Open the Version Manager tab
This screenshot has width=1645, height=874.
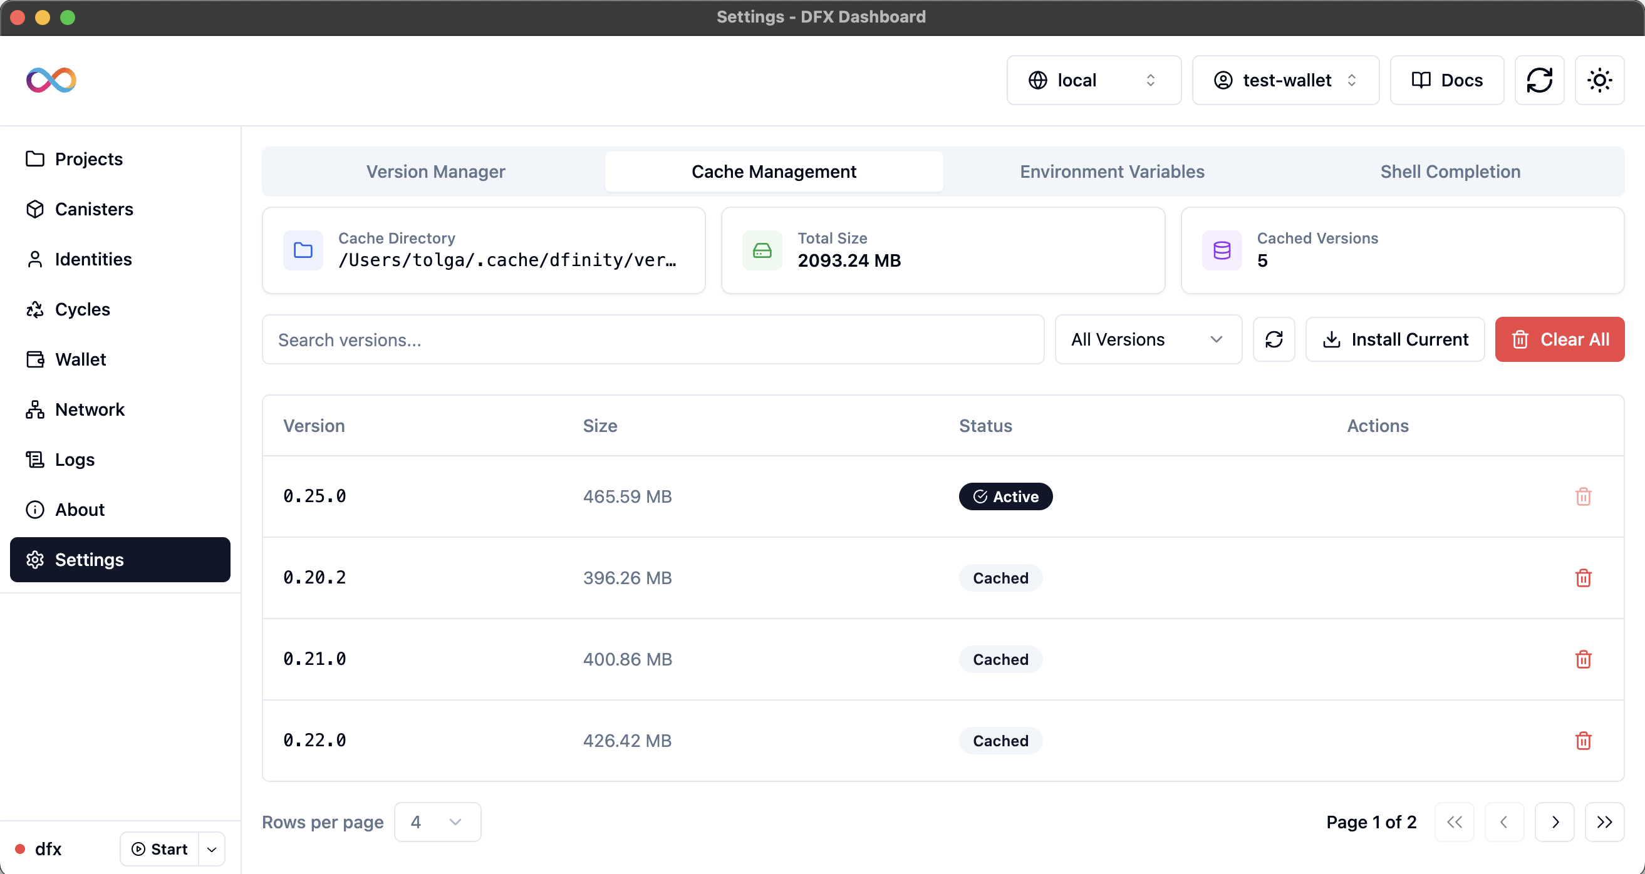click(435, 171)
